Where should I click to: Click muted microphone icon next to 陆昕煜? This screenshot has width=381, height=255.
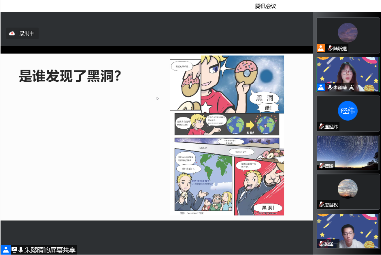330,48
